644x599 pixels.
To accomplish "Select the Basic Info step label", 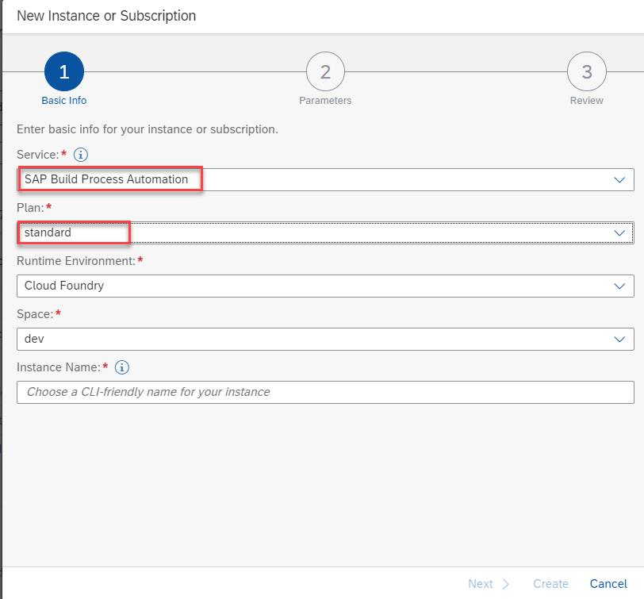I will tap(64, 101).
